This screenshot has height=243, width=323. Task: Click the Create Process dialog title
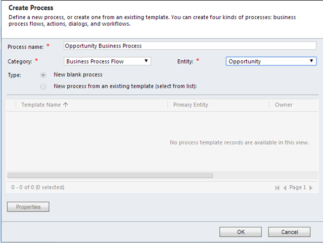(x=31, y=8)
